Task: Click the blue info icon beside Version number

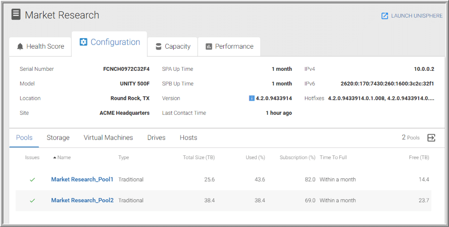Action: coord(252,98)
